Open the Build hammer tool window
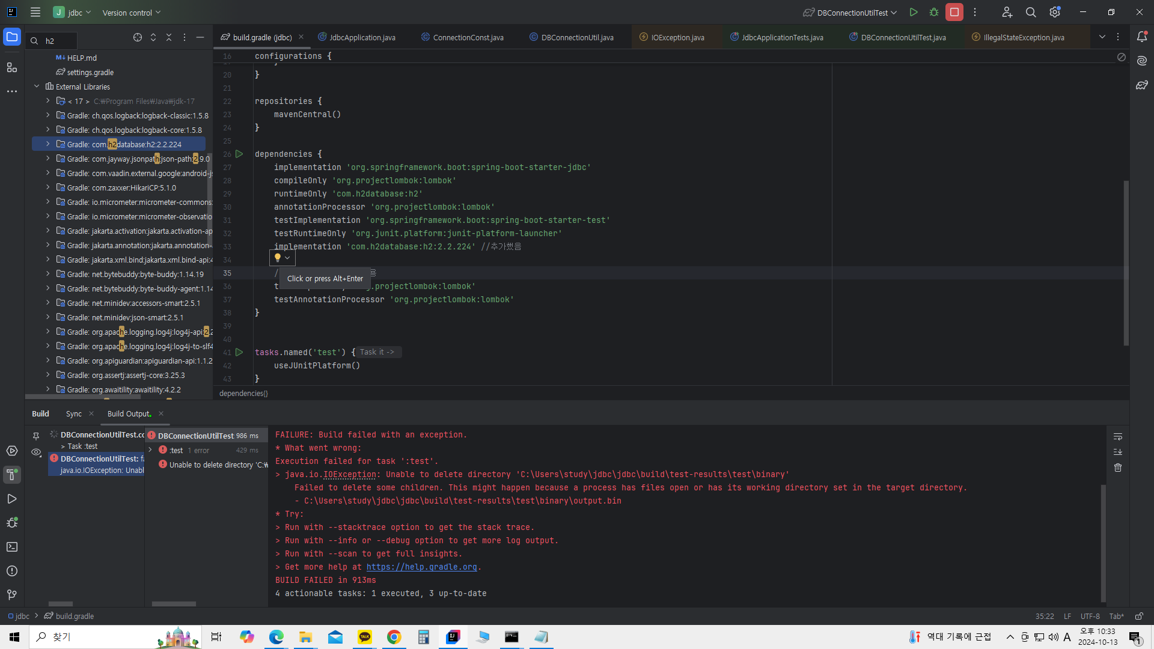 click(x=12, y=475)
